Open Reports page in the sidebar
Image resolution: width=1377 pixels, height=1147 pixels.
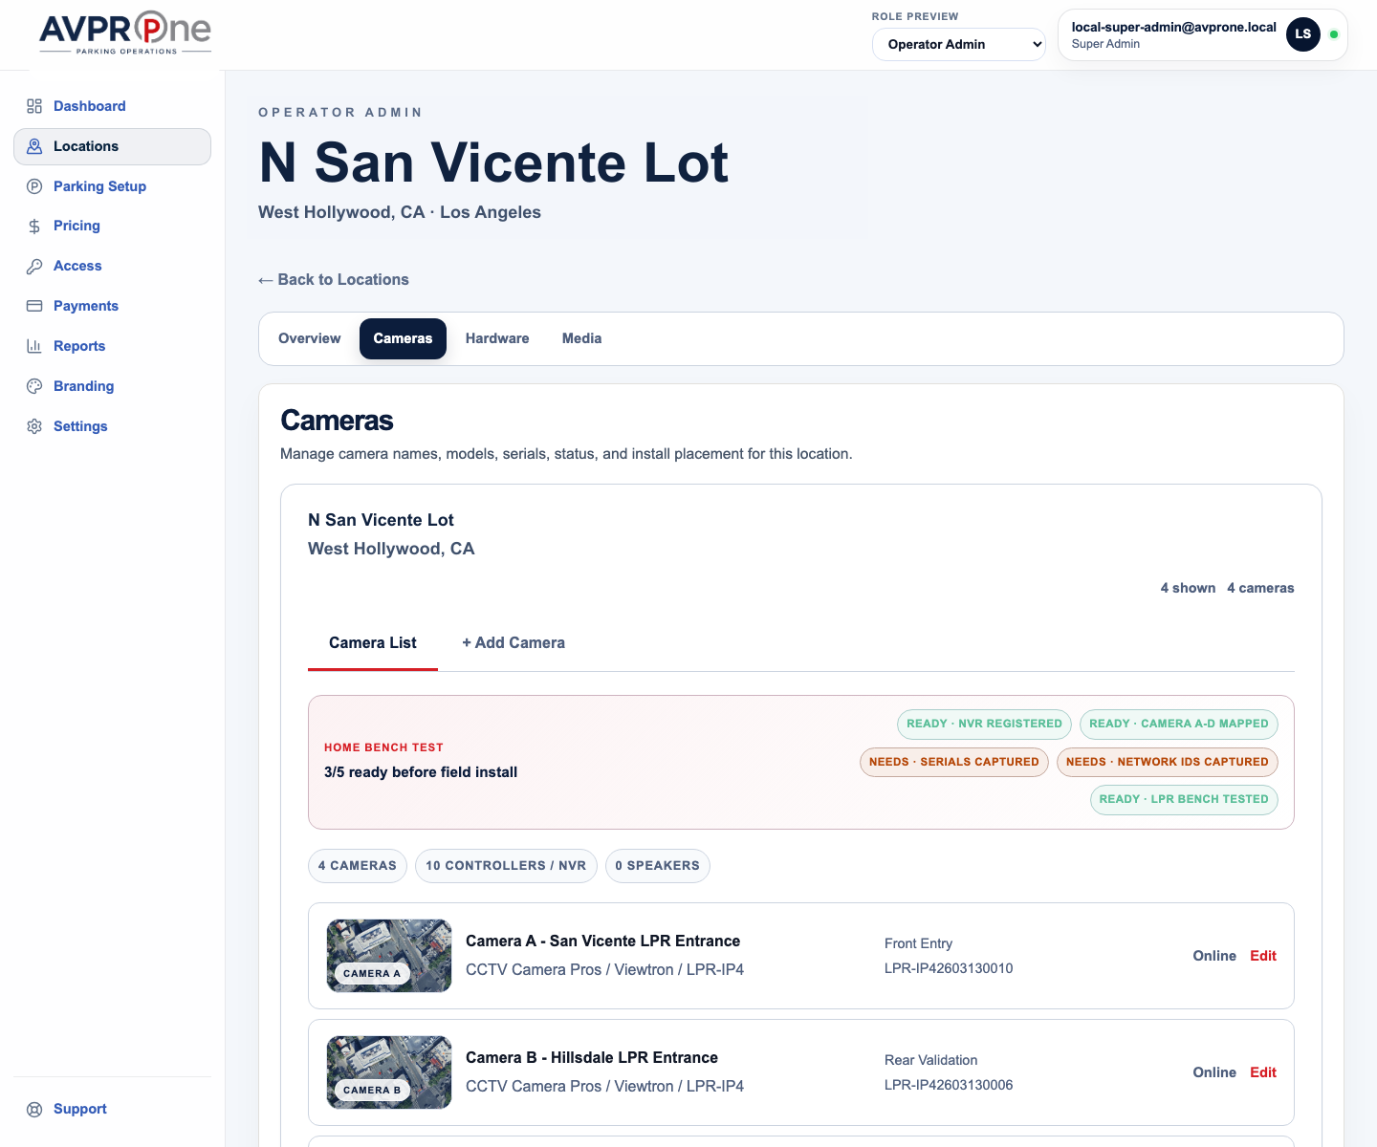tap(112, 346)
